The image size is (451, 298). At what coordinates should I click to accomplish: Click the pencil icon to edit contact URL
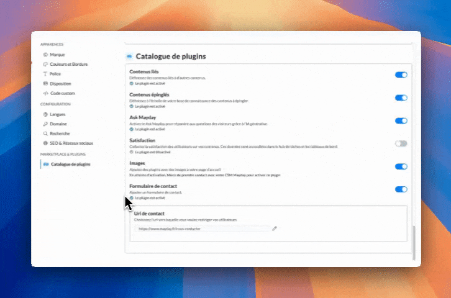(x=275, y=228)
